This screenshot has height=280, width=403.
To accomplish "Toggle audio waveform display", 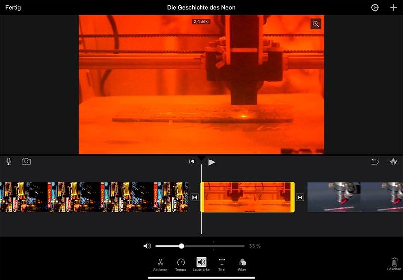I will pos(393,161).
